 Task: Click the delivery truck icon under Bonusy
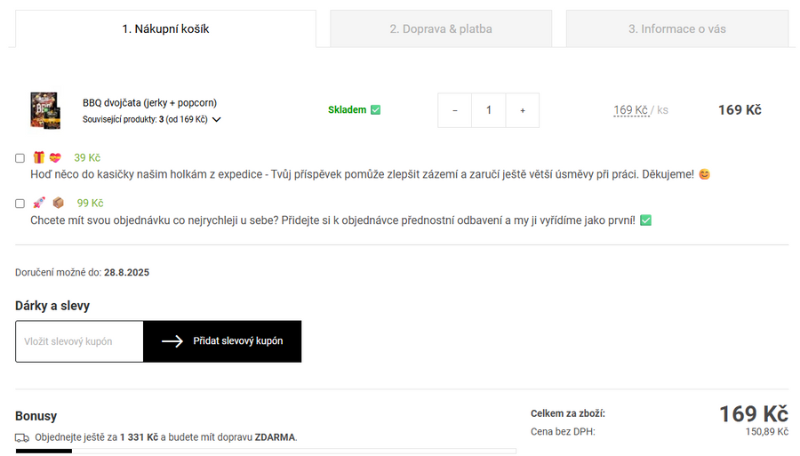[22, 437]
